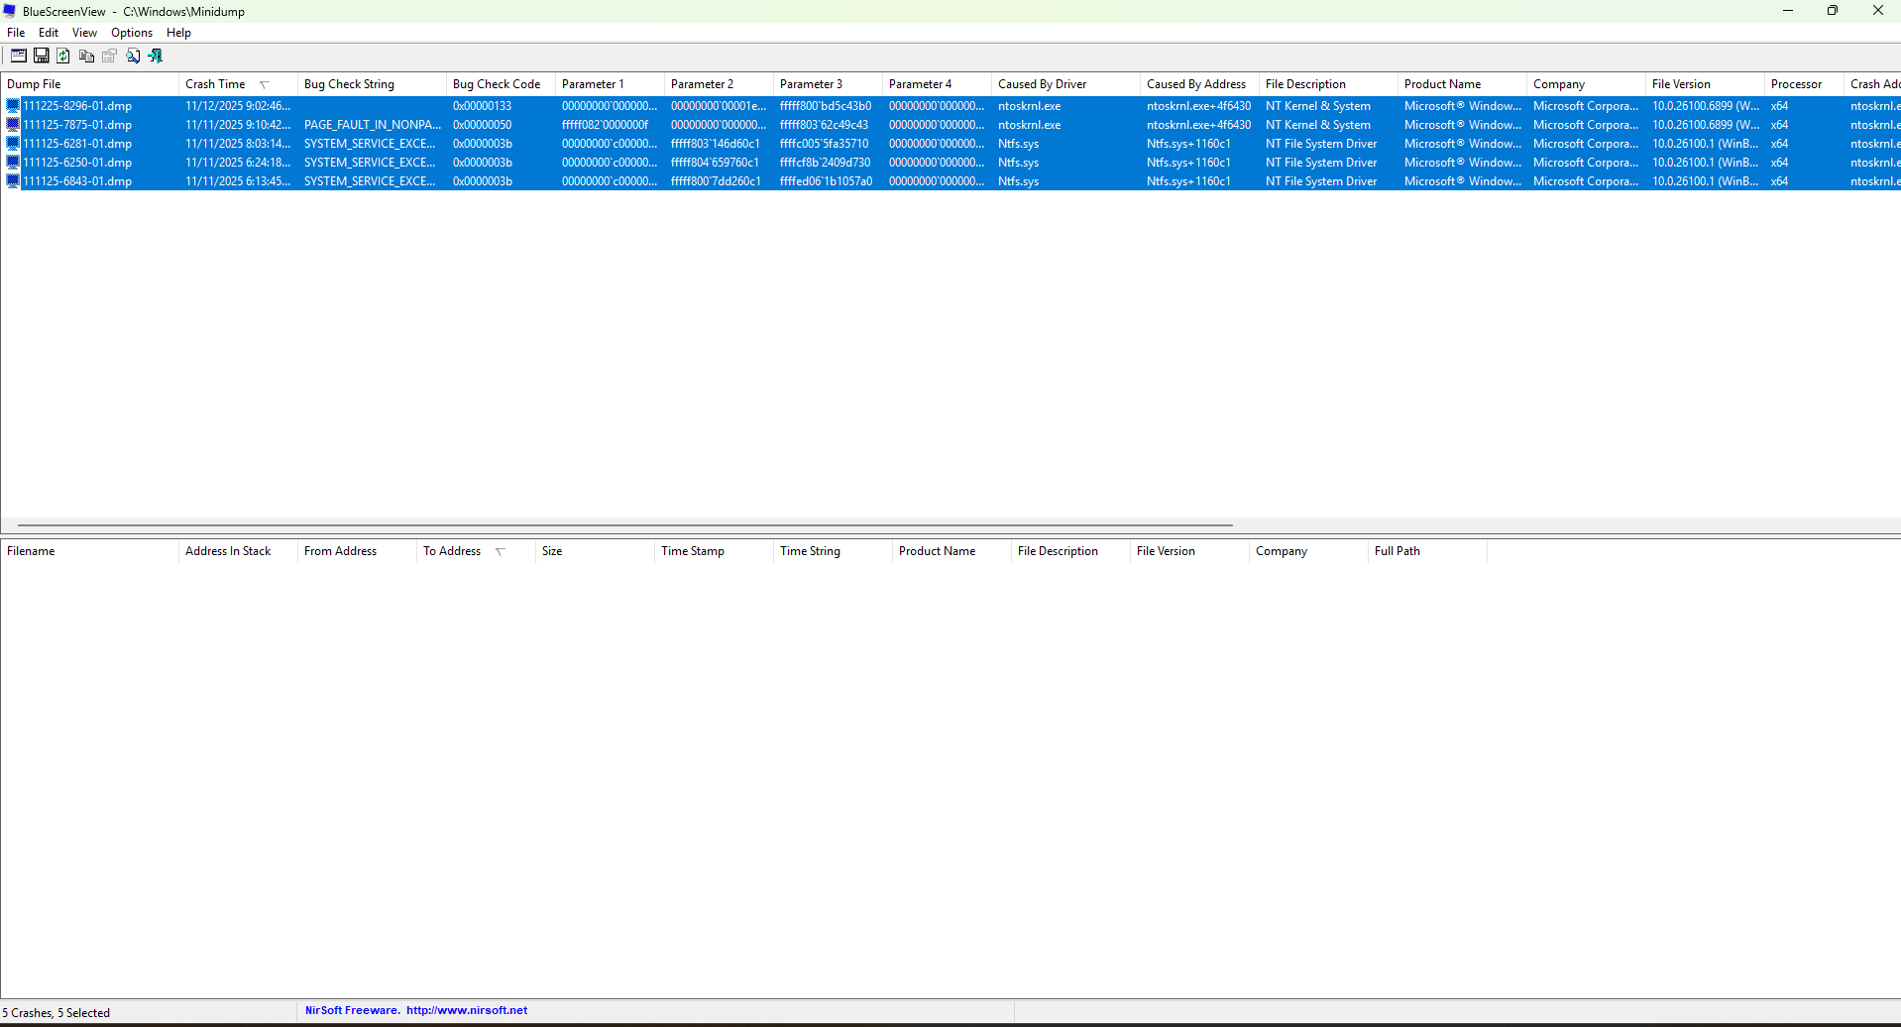Sort crashes by the Dump File column header
This screenshot has width=1901, height=1027.
click(89, 84)
